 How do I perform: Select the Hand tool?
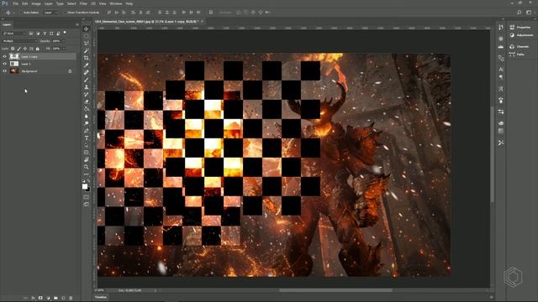click(x=86, y=159)
